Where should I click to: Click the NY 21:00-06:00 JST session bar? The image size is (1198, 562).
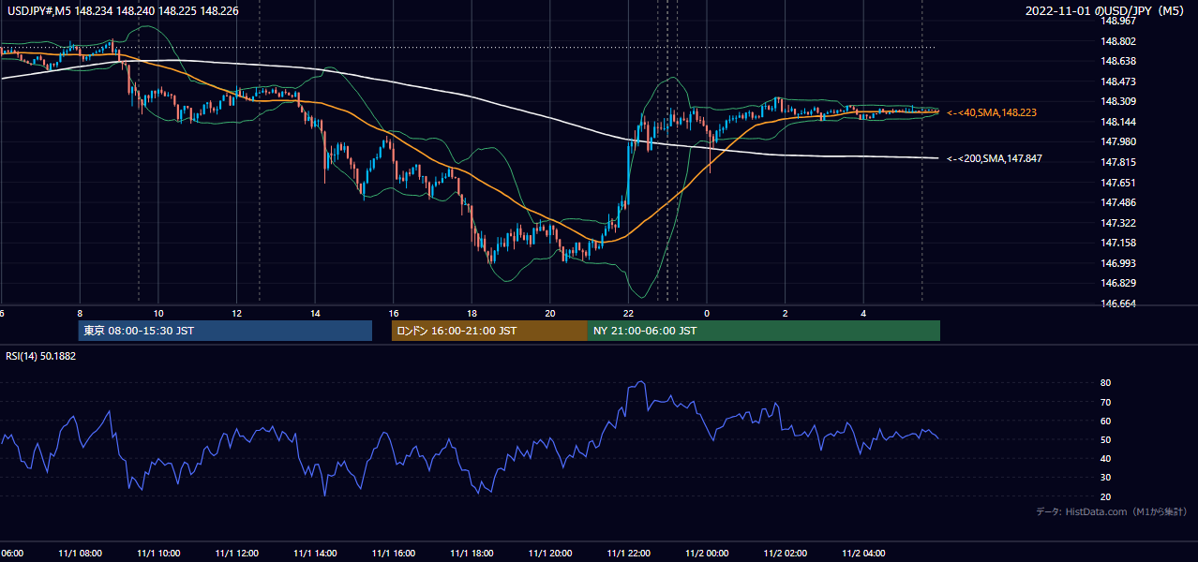764,331
